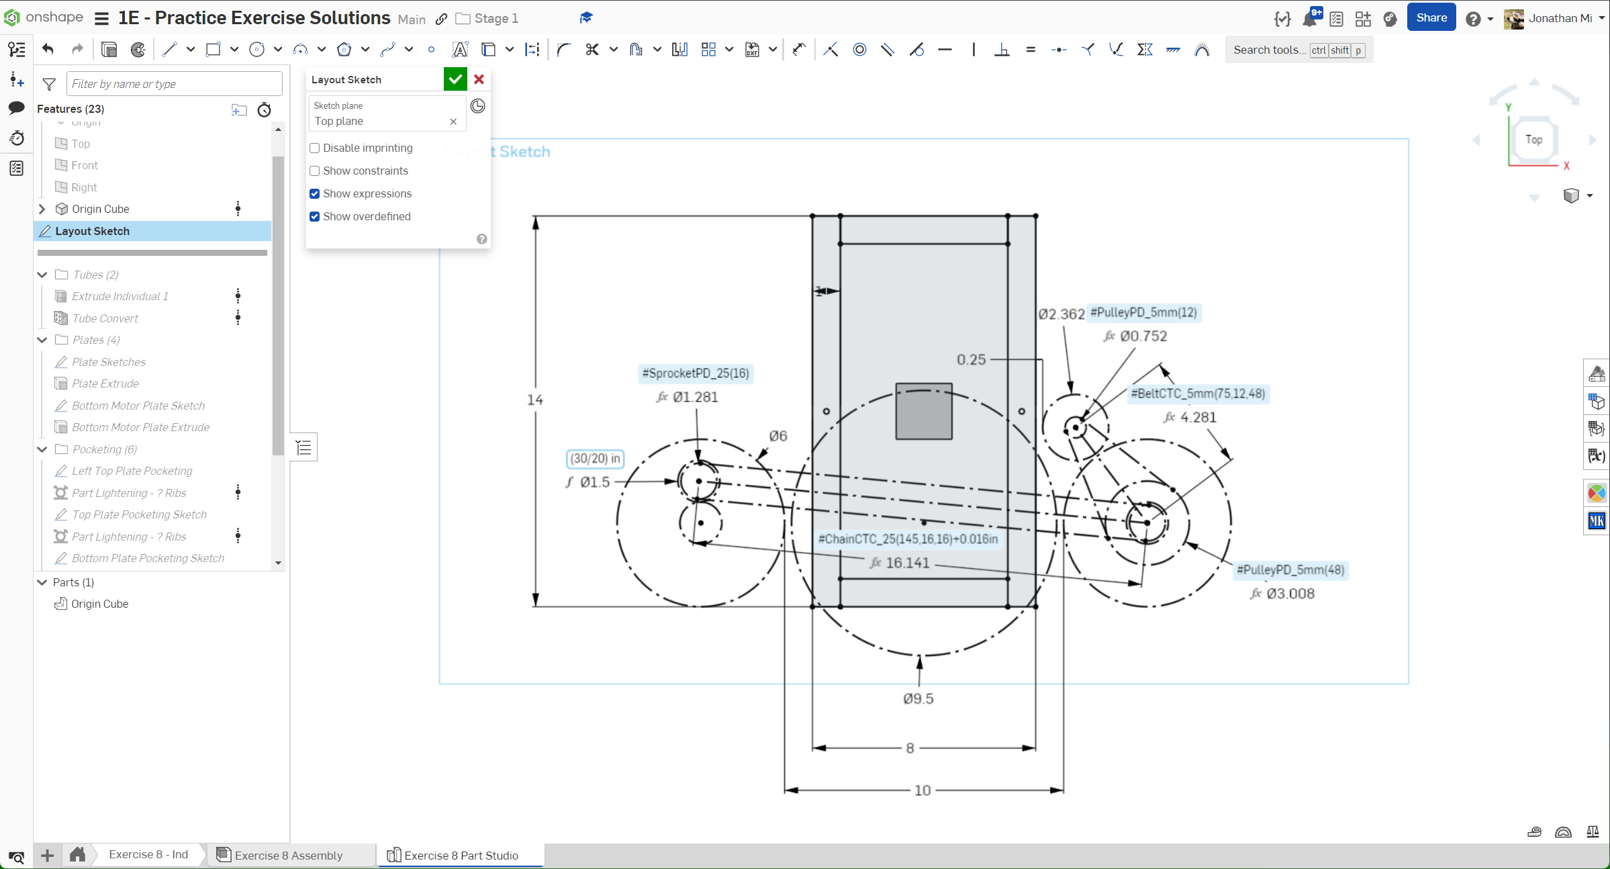Collapse the Plates (4) folder
The image size is (1610, 869).
pos(42,340)
